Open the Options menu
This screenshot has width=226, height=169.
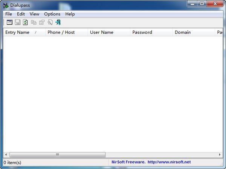52,14
